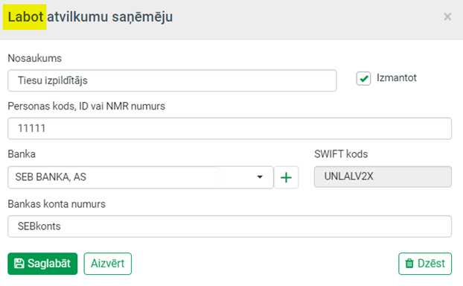Open the Banka dropdown arrow
Viewport: 463px width, 286px height.
260,177
